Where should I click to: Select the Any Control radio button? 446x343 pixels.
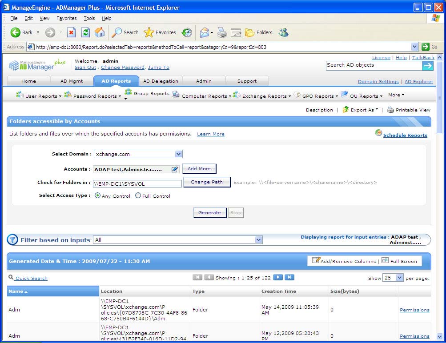click(x=97, y=195)
